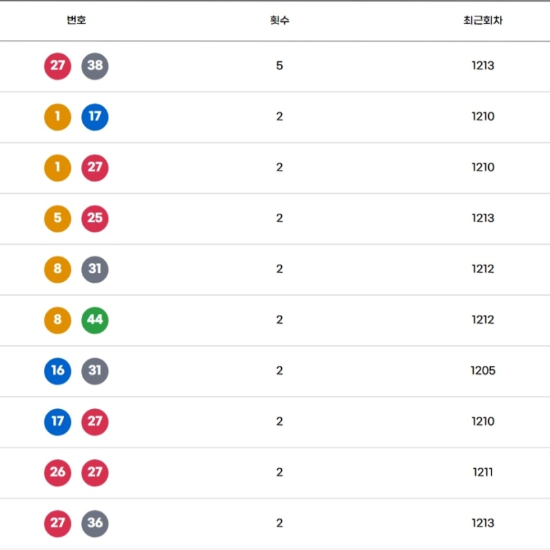Select the yellow number 5 ball
This screenshot has width=550, height=550.
click(x=58, y=219)
